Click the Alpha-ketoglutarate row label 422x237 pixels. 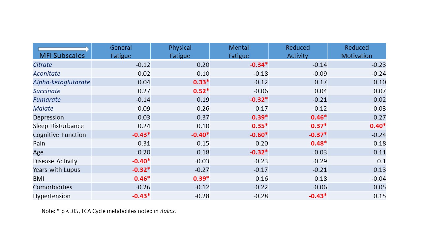(61, 82)
